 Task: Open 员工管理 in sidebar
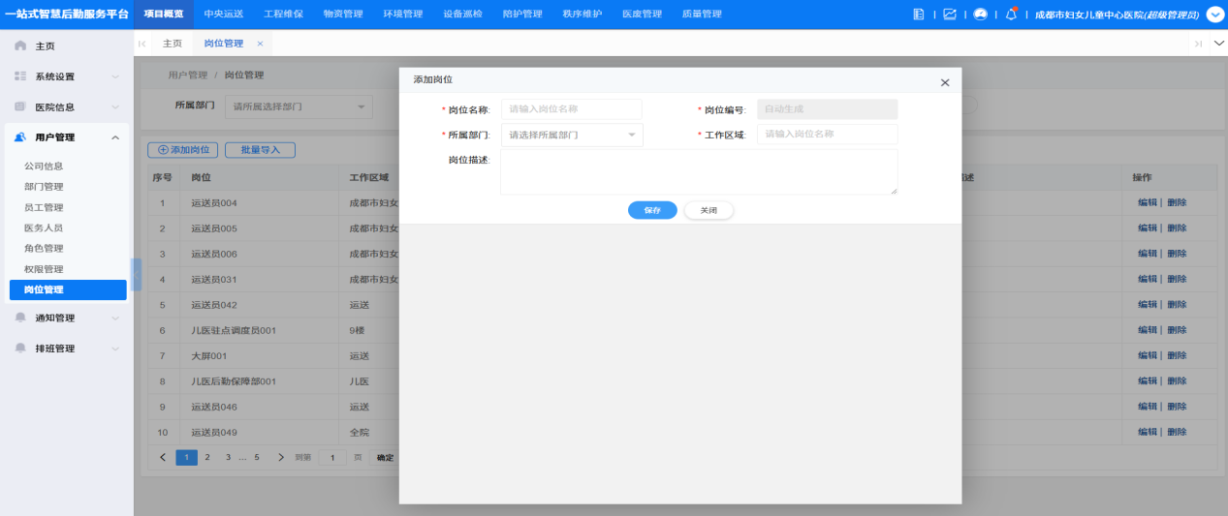[x=44, y=207]
